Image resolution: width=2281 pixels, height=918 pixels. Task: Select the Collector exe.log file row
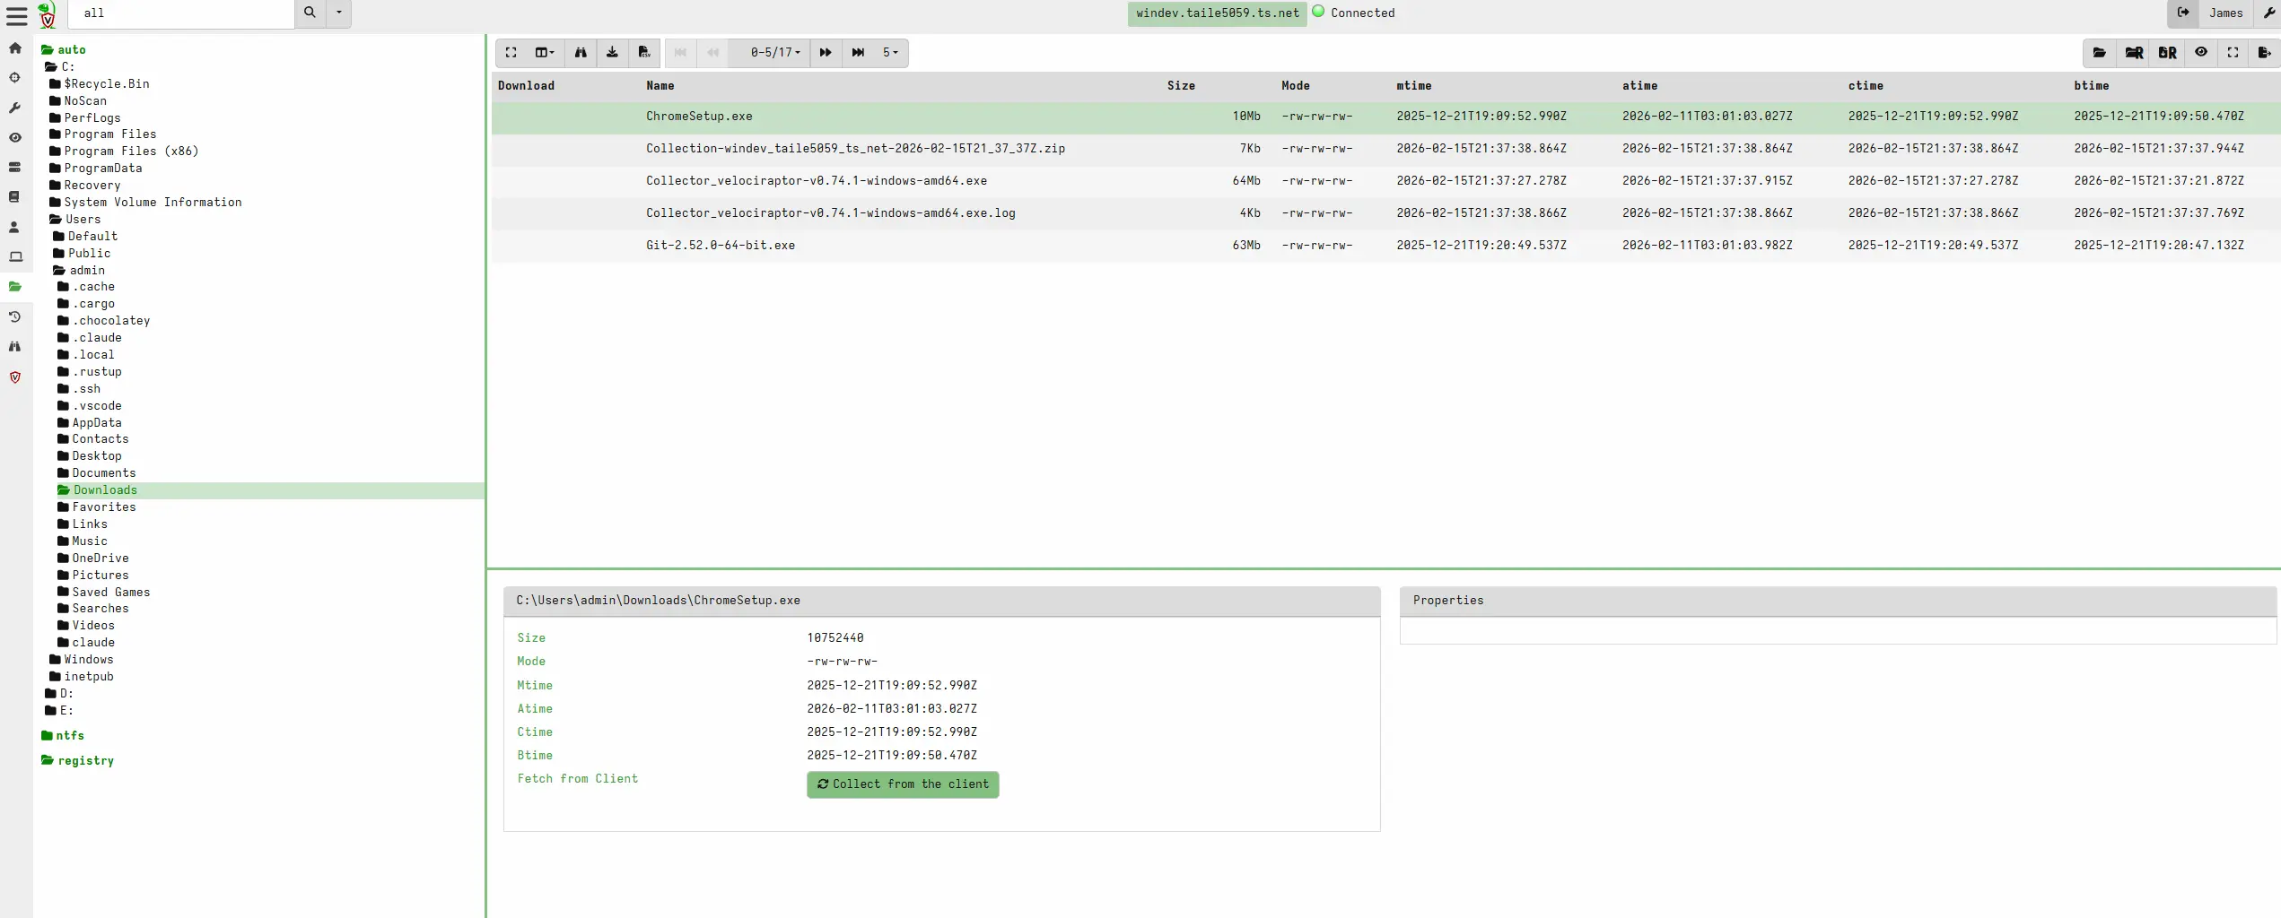pyautogui.click(x=1385, y=213)
